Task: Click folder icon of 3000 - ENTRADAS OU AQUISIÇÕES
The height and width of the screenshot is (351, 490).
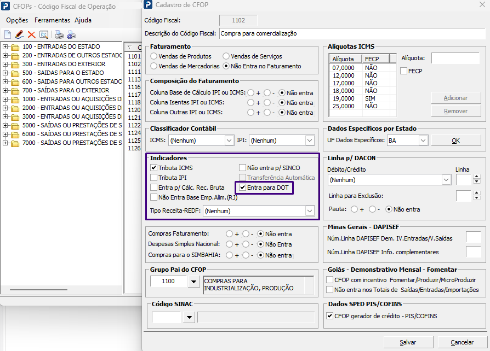Action: click(x=15, y=117)
